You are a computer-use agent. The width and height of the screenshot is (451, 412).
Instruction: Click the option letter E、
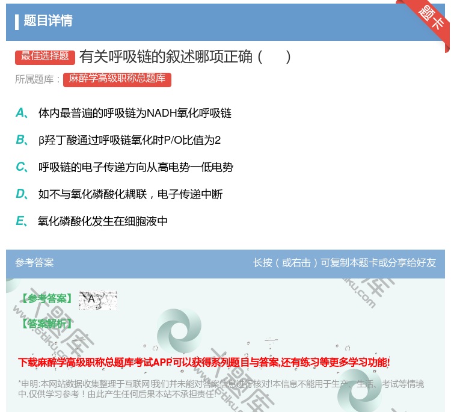coord(22,221)
